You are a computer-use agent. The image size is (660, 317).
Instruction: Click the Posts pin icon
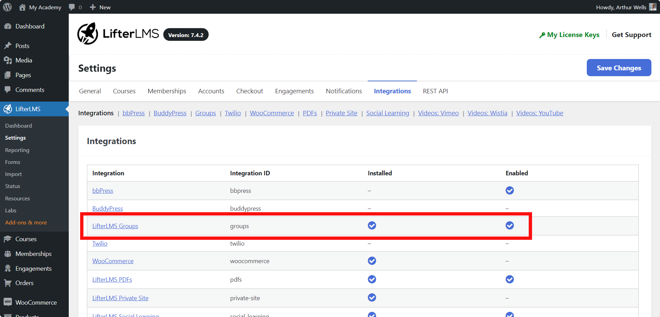click(x=8, y=46)
